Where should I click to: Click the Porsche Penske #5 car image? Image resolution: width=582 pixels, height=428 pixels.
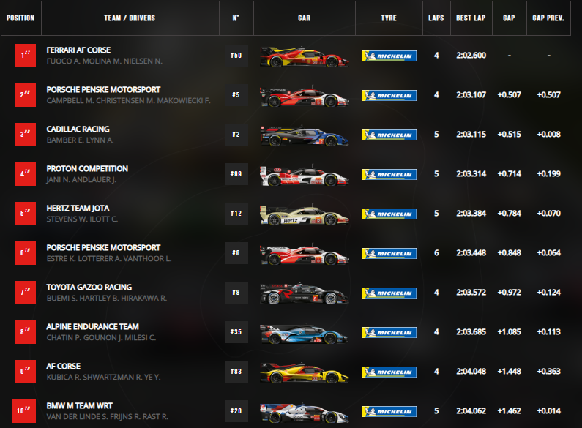(x=304, y=97)
